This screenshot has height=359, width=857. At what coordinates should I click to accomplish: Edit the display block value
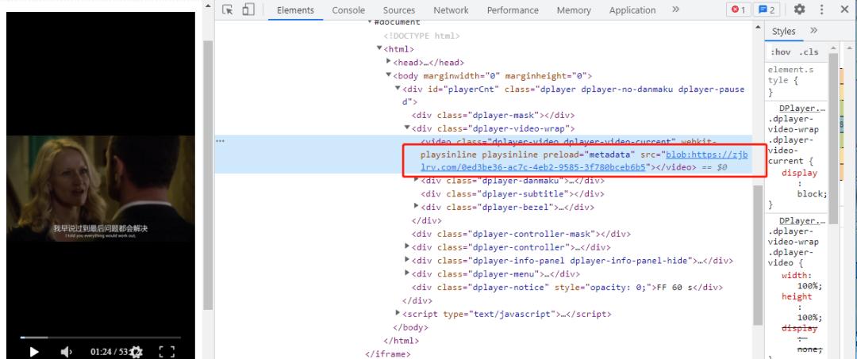812,193
